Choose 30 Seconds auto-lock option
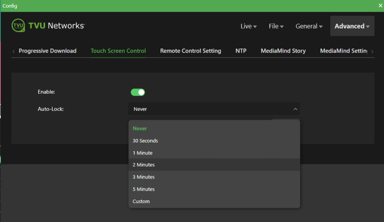This screenshot has width=384, height=222. [x=214, y=141]
